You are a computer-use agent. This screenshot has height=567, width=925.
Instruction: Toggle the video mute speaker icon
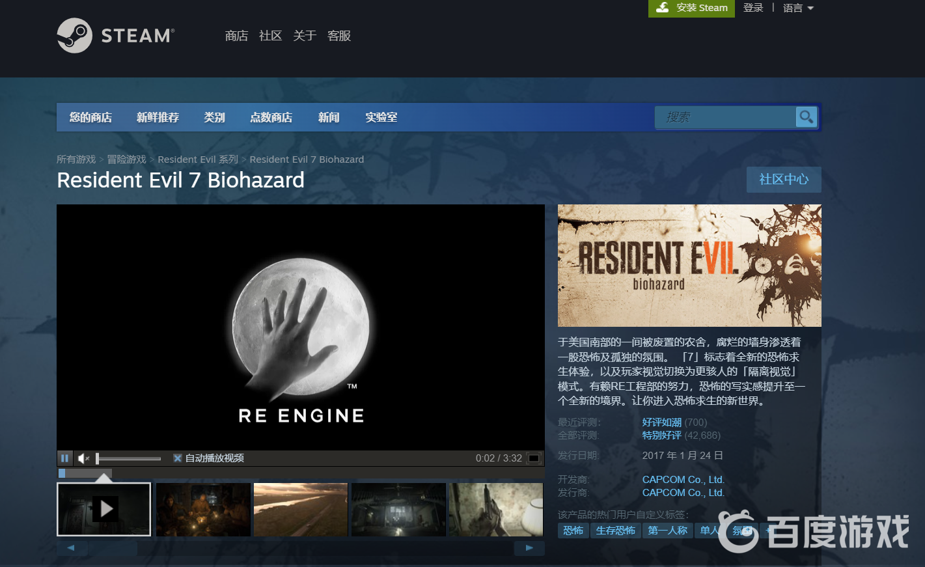click(x=83, y=458)
